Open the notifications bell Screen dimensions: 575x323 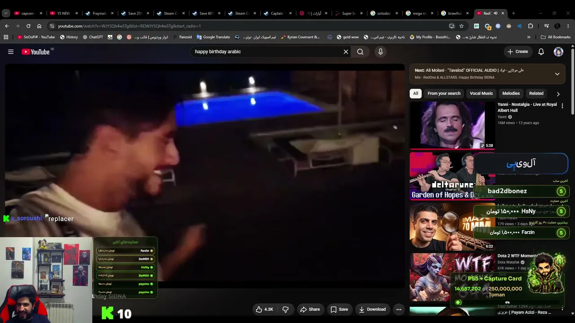pos(541,52)
